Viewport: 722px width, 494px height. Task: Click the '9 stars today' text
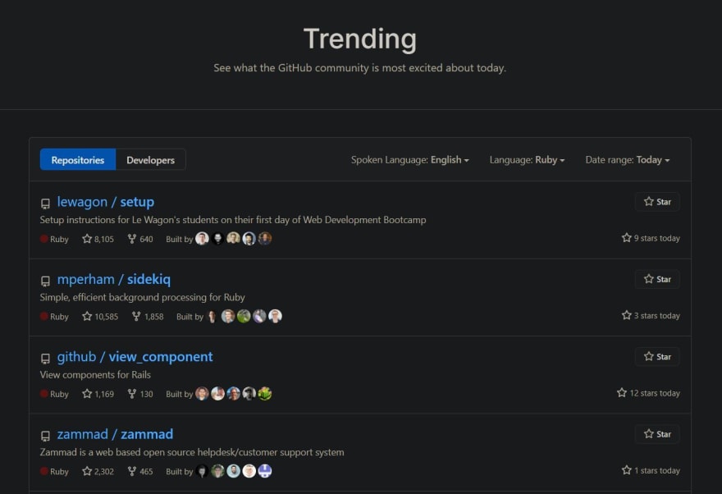[656, 238]
